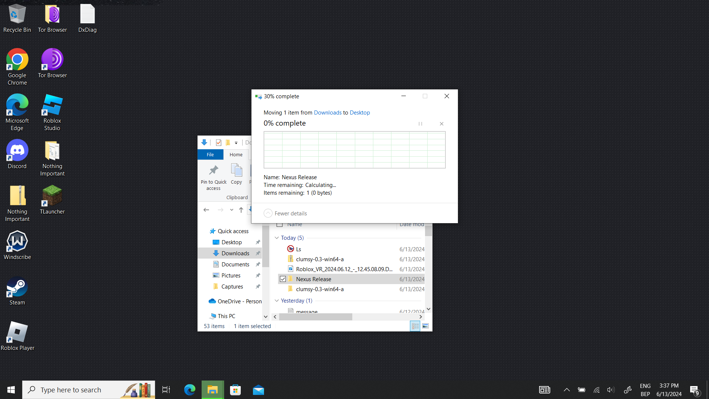This screenshot has width=709, height=399.
Task: Pause the file move operation
Action: (x=420, y=124)
